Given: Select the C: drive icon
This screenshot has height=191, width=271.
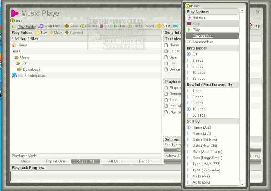Looking at the screenshot, I should [15, 51].
